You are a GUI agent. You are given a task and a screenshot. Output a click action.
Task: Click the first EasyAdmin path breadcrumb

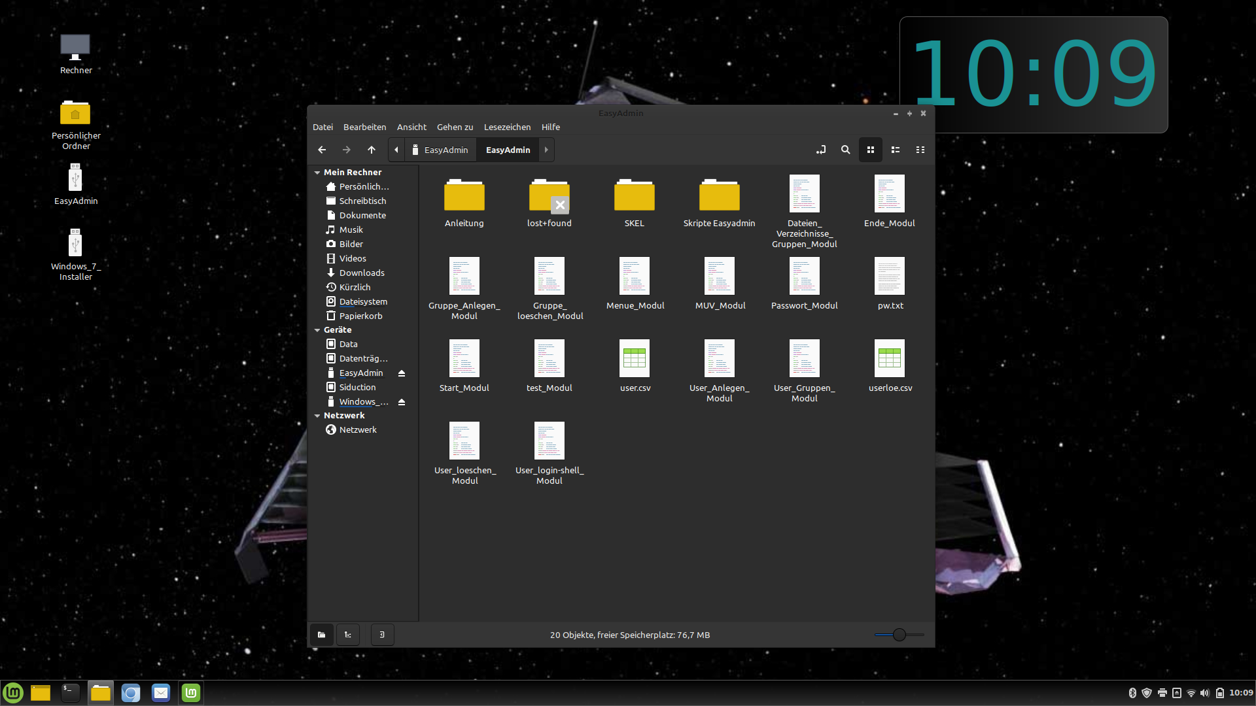tap(441, 150)
